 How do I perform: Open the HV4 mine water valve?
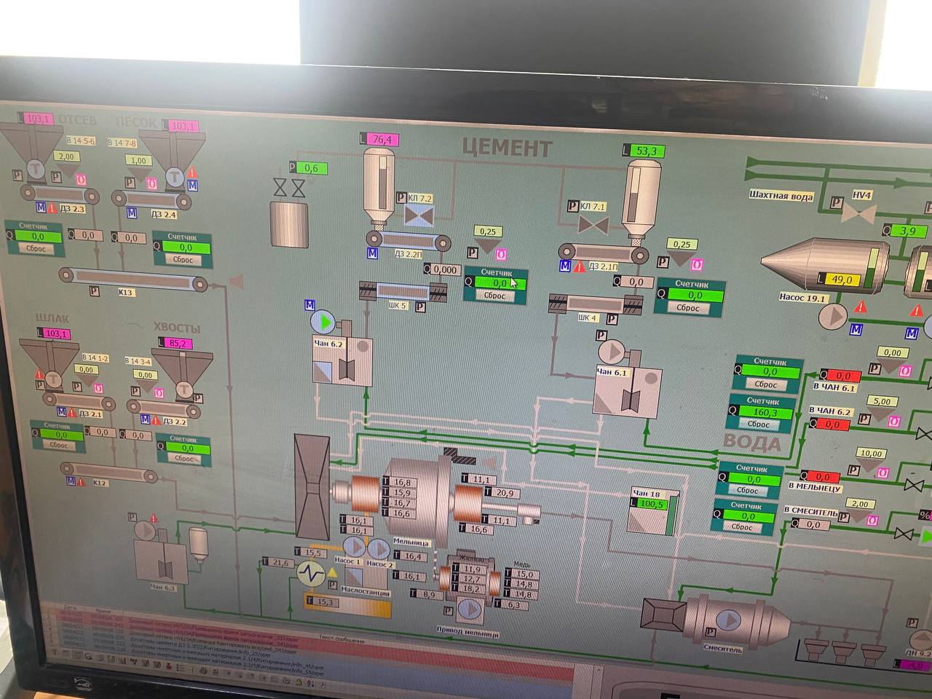[x=858, y=213]
